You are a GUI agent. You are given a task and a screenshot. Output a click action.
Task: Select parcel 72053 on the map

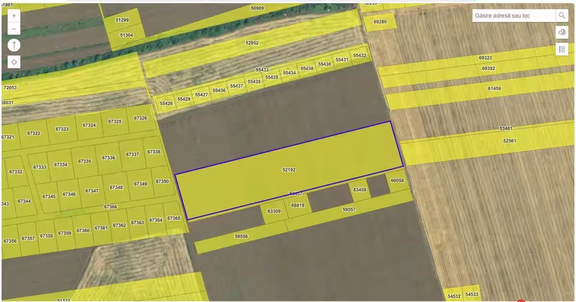10,88
